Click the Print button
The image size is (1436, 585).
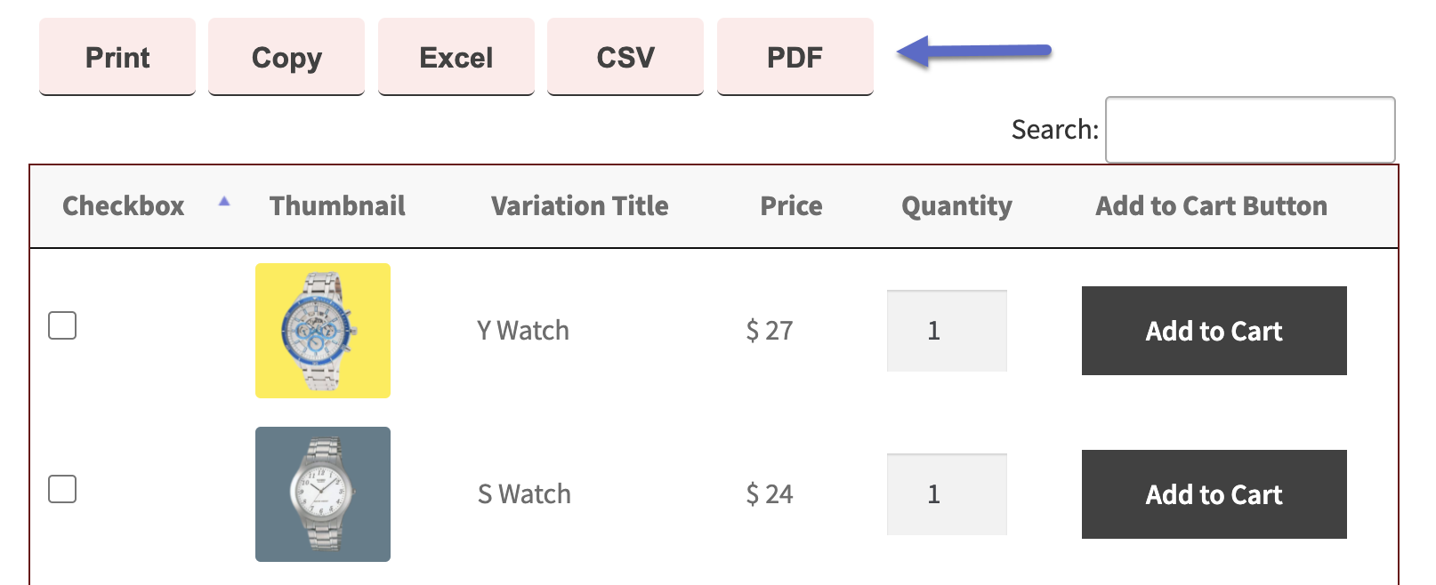click(x=117, y=57)
